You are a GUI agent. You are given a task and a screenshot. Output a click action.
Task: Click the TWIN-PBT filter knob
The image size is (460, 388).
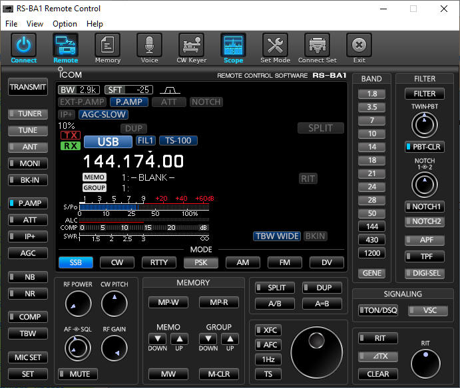425,125
